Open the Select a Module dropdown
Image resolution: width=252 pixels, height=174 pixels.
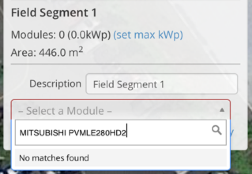point(121,110)
